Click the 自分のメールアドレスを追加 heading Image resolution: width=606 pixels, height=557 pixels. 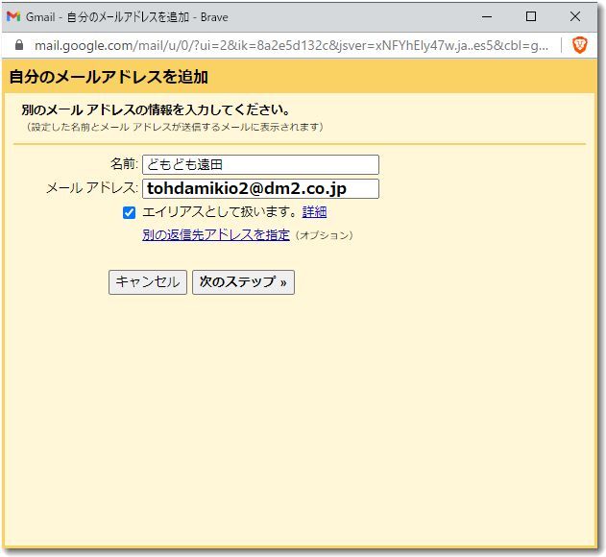click(109, 77)
